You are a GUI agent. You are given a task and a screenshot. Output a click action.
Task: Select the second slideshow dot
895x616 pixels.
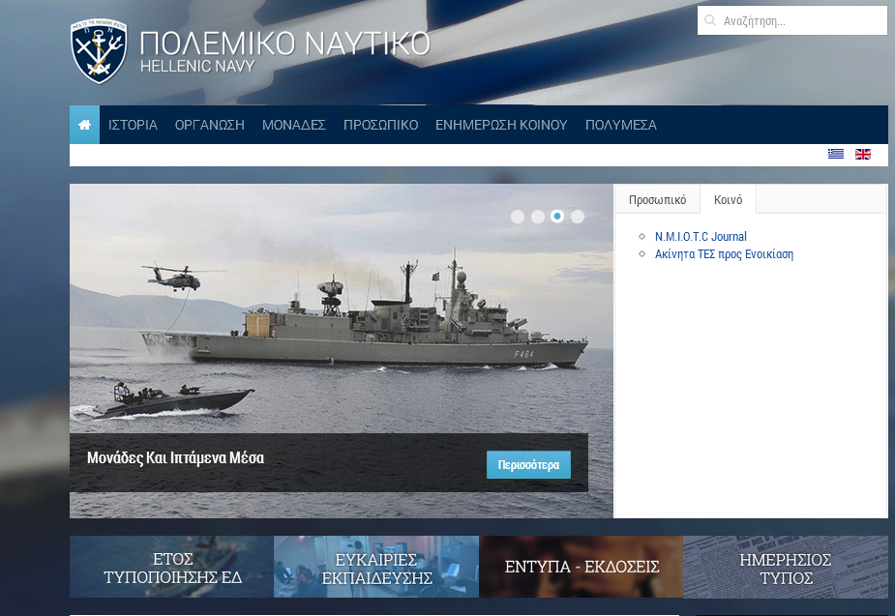(538, 217)
